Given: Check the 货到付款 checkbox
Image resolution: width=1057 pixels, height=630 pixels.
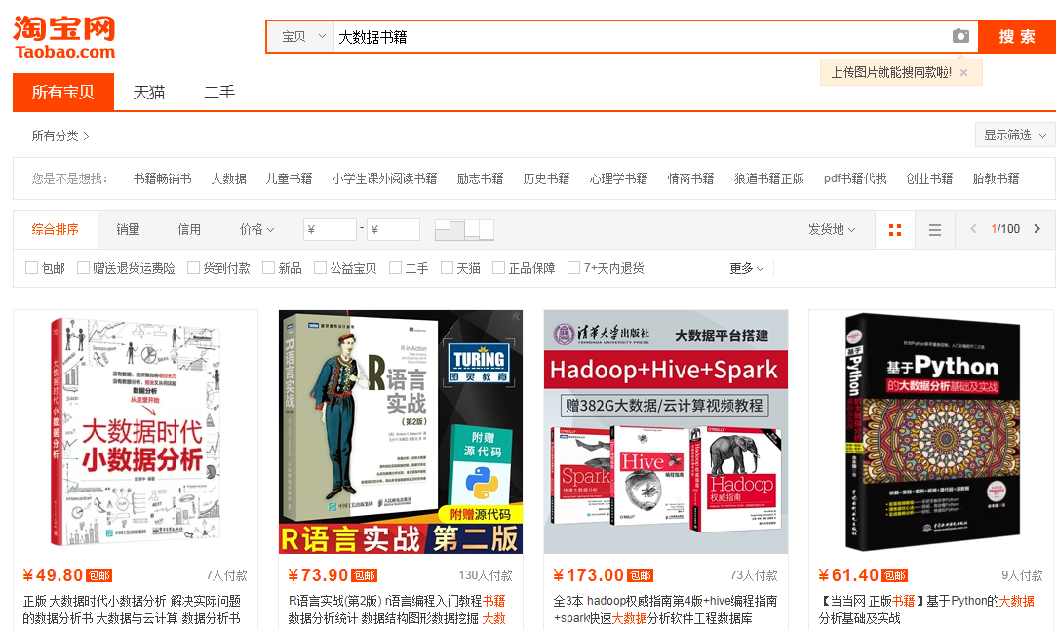Looking at the screenshot, I should tap(193, 268).
